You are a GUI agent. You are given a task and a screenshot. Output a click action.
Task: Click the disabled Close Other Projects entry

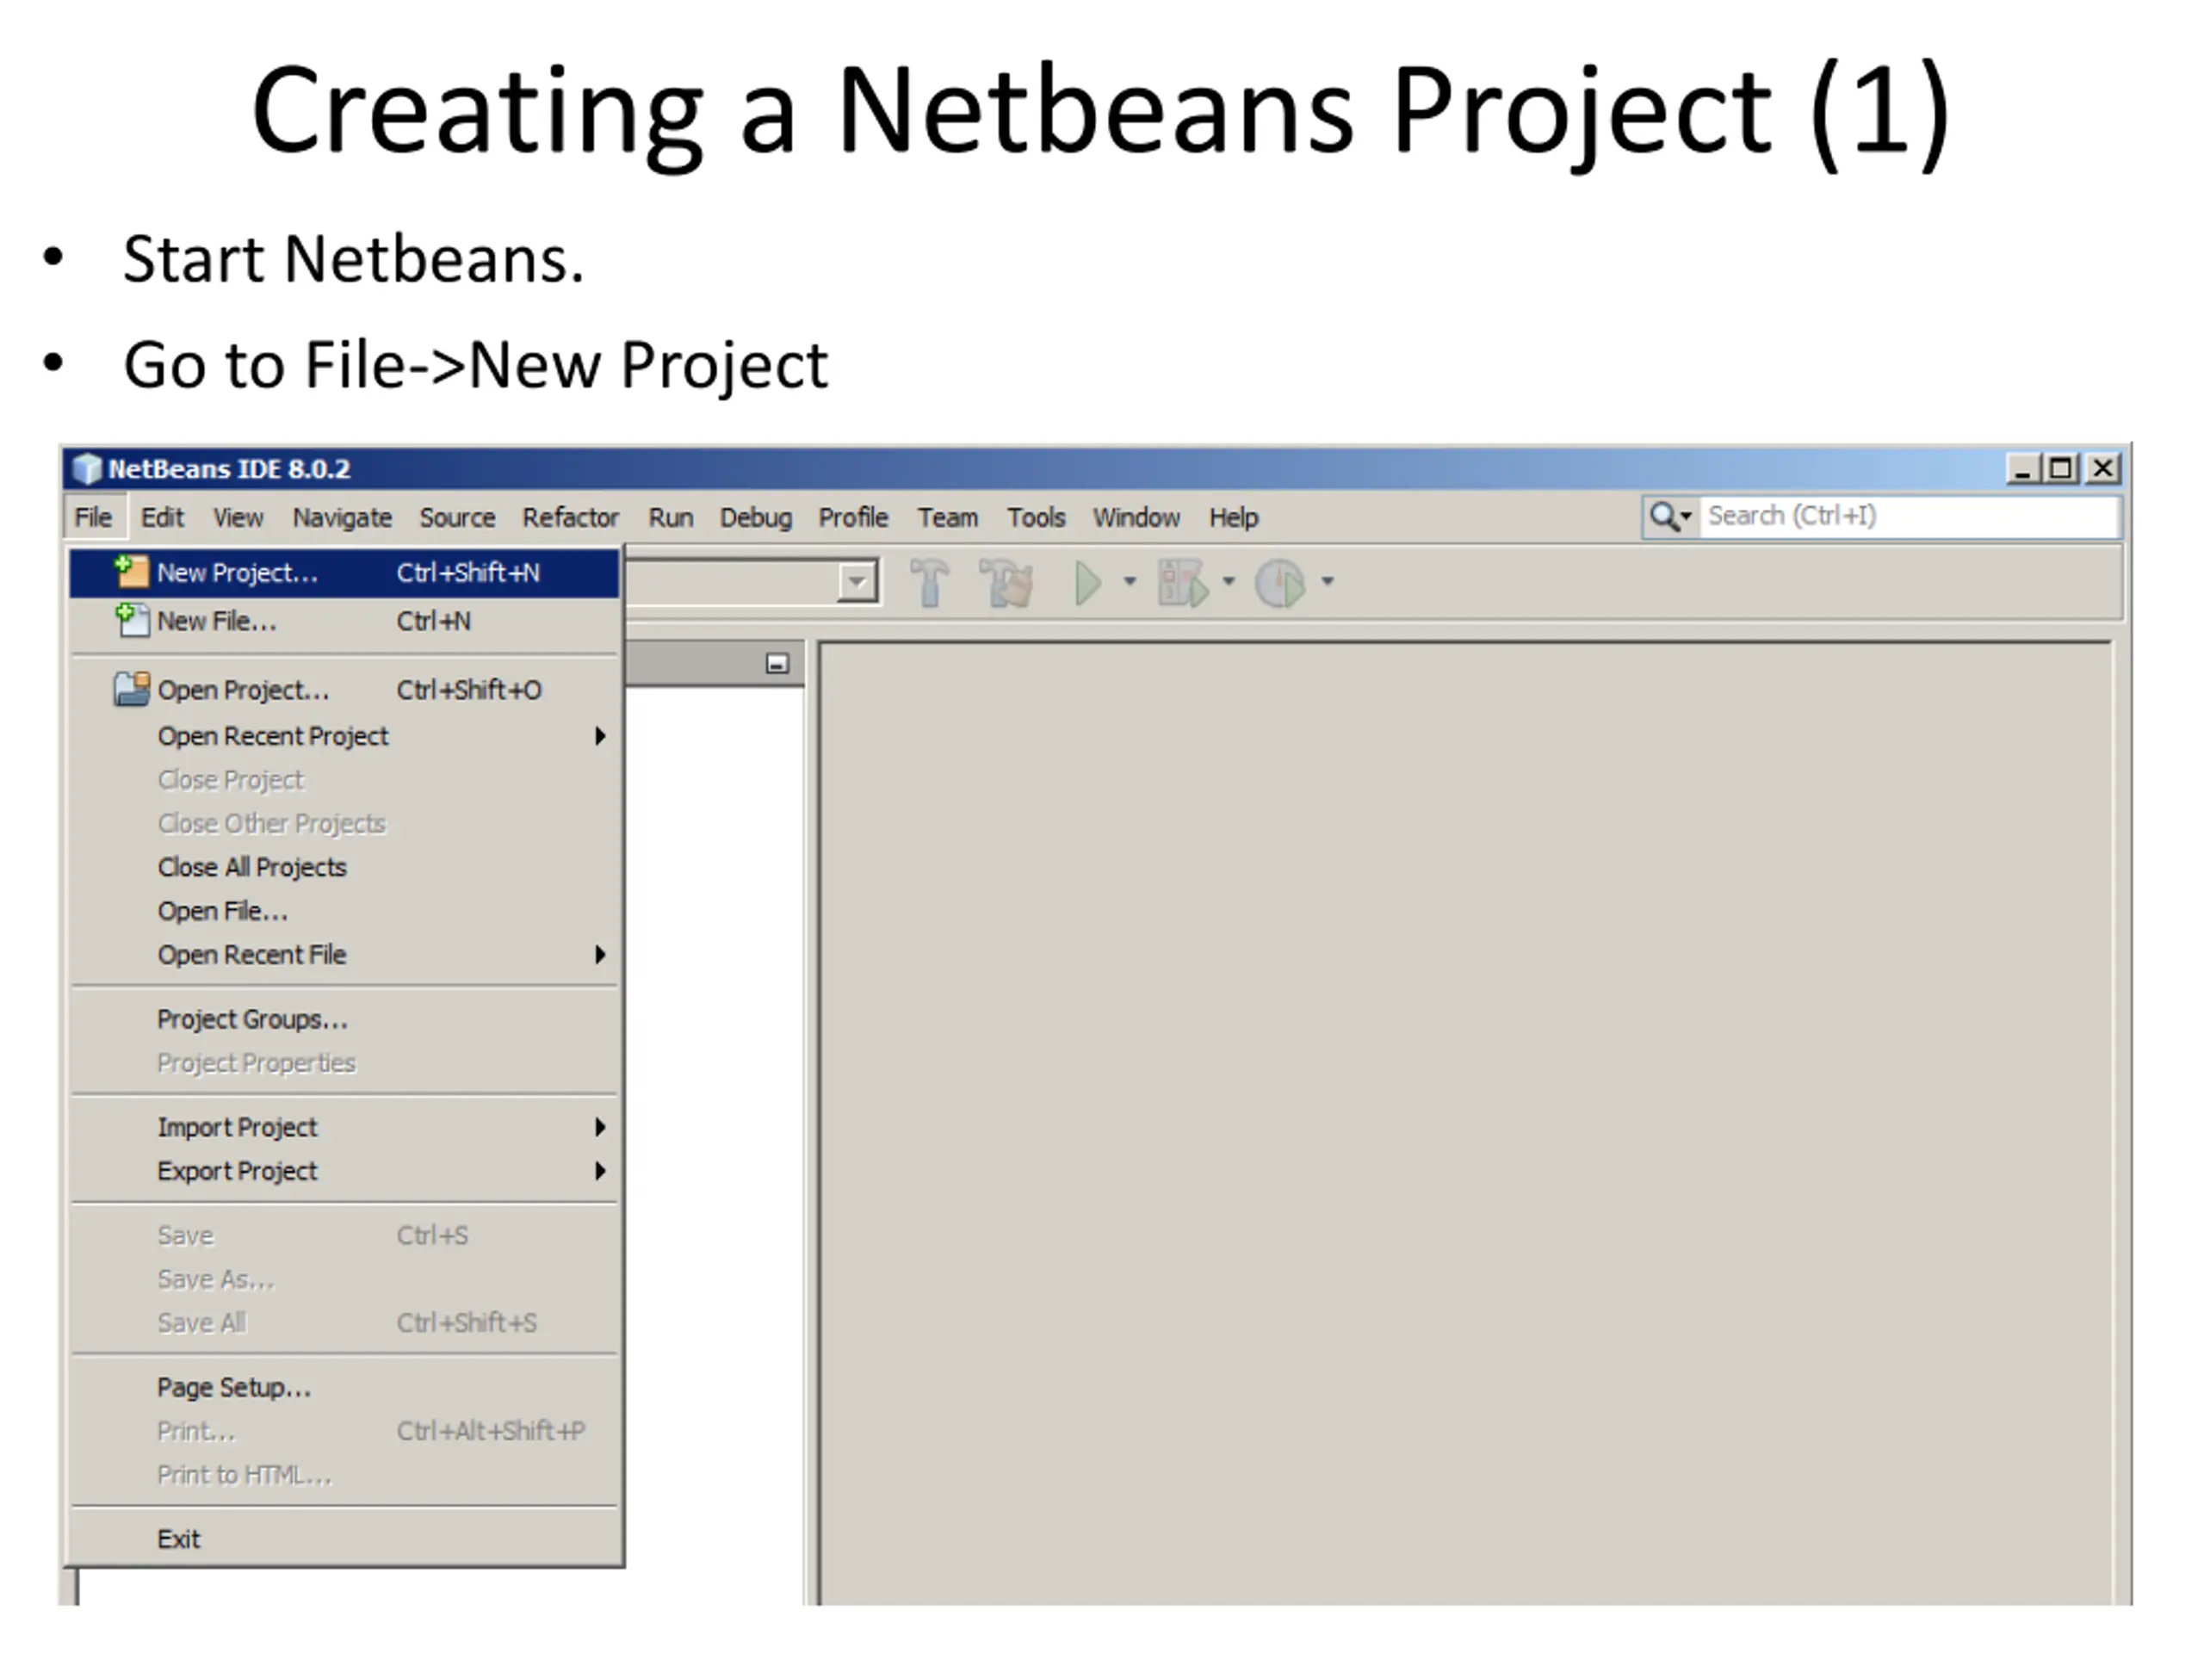(x=344, y=824)
